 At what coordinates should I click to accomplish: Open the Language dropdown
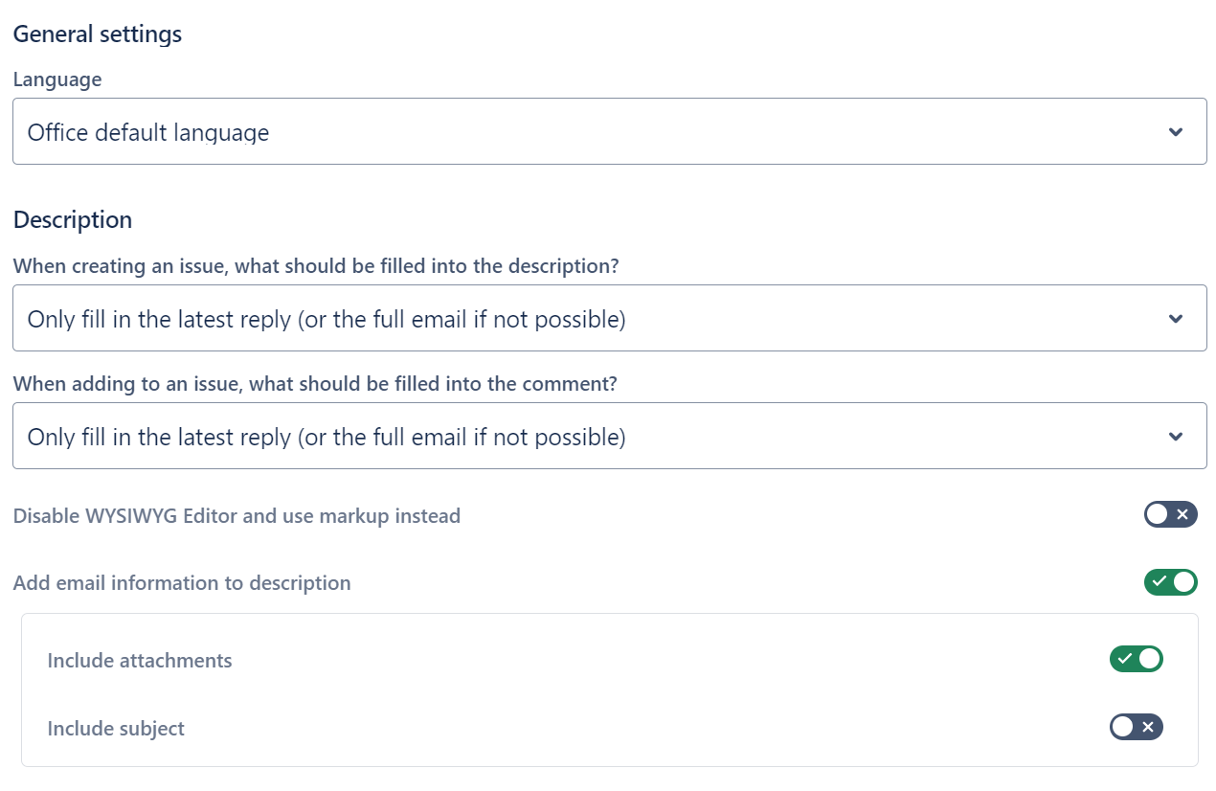609,131
